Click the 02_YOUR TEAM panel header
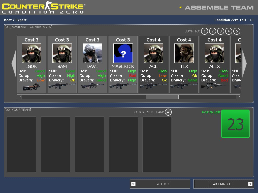The image size is (258, 193). (18, 110)
